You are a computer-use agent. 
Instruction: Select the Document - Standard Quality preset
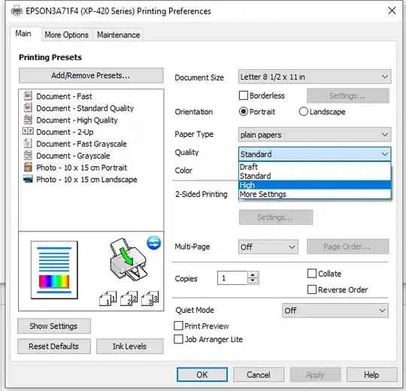pyautogui.click(x=85, y=108)
